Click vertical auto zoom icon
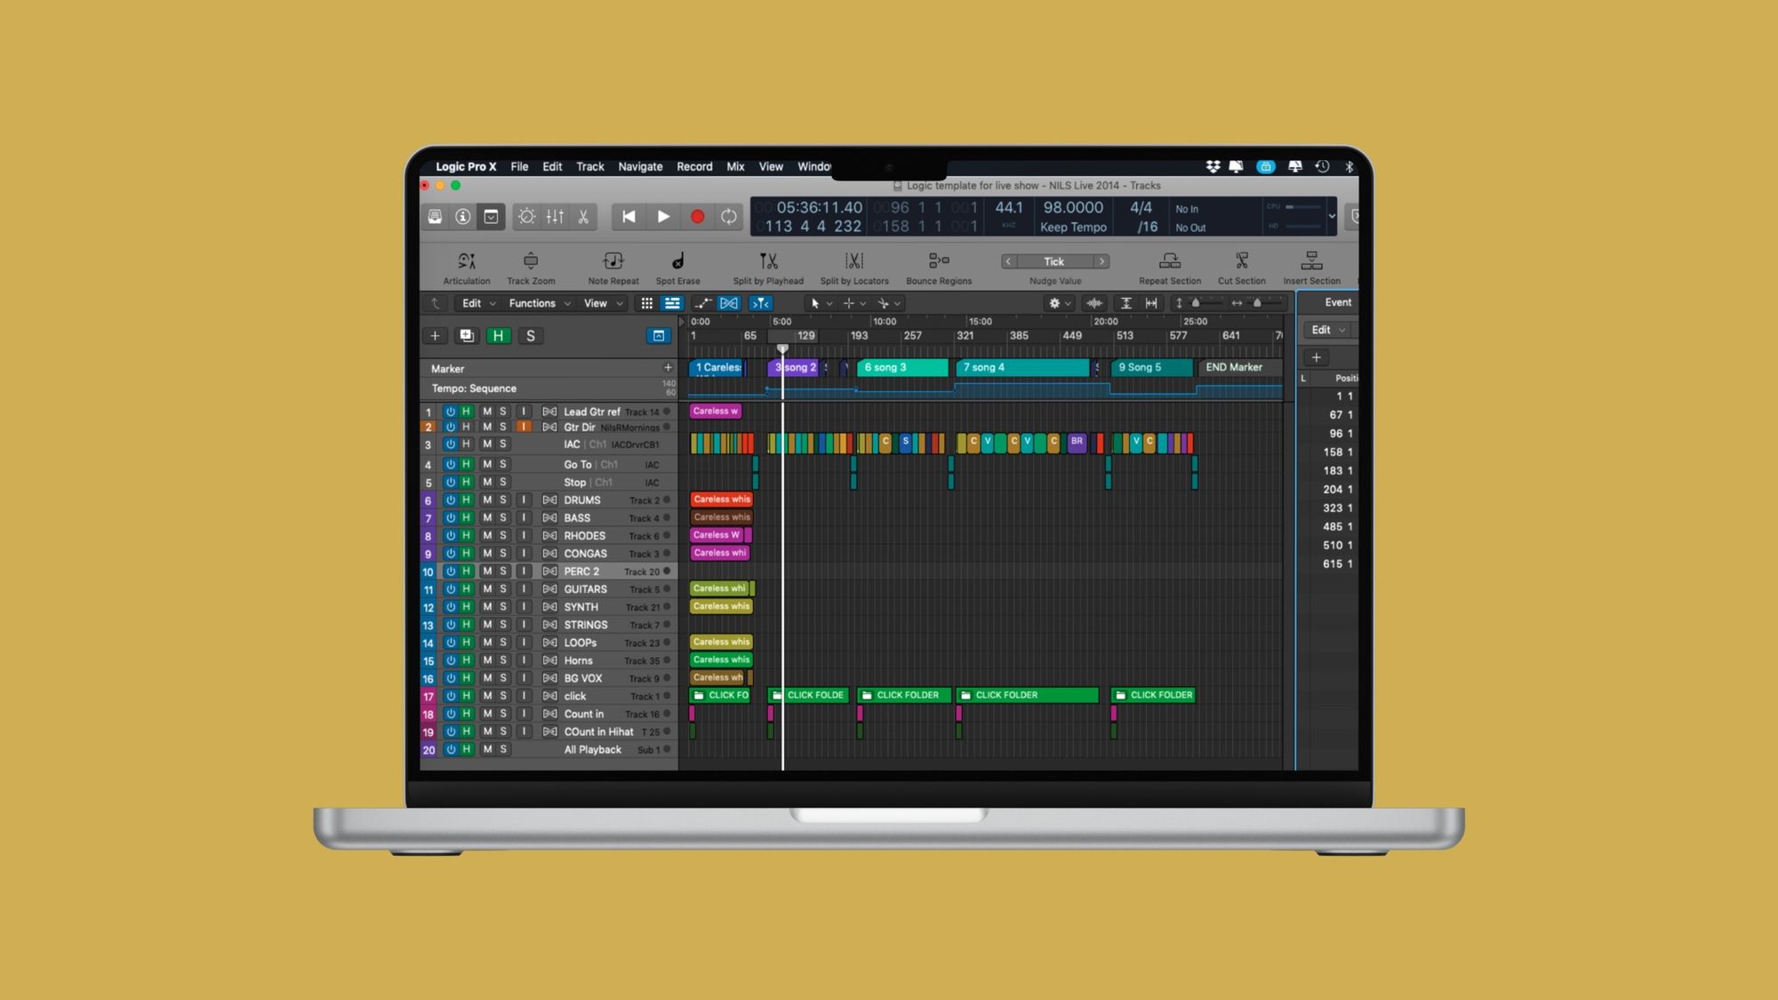This screenshot has width=1778, height=1000. [x=1125, y=304]
